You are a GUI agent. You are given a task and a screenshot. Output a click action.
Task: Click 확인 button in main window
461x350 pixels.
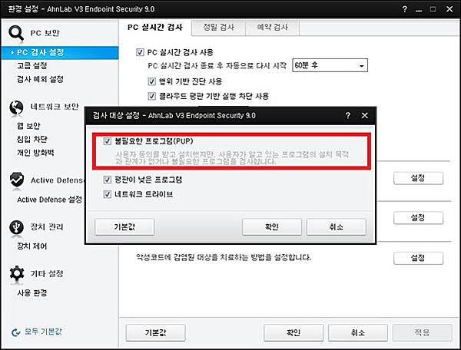(x=294, y=332)
